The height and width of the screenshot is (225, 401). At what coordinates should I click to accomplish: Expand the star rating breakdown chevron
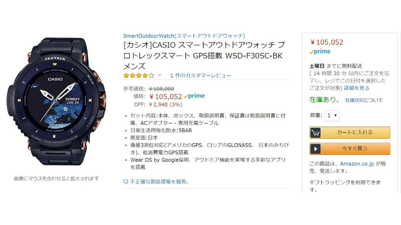[x=159, y=75]
